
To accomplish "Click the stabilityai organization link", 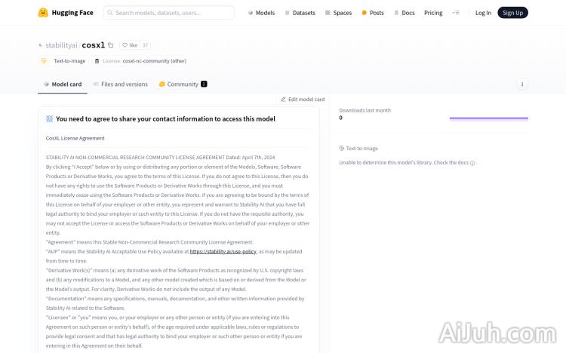I will pos(61,45).
